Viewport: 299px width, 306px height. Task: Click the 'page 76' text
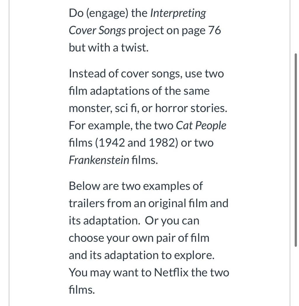point(201,31)
